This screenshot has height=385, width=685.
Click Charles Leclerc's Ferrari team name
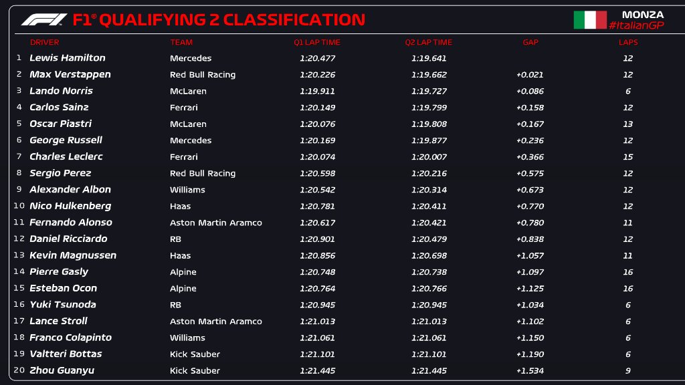184,156
